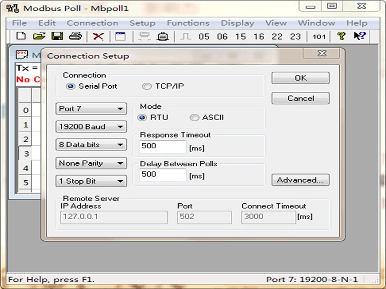Click the Disconnect toolbar icon
The height and width of the screenshot is (289, 386).
click(x=163, y=36)
